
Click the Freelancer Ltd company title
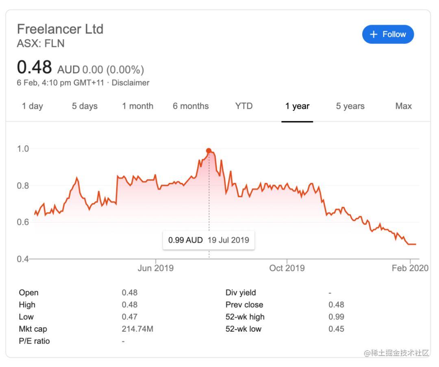tap(60, 29)
